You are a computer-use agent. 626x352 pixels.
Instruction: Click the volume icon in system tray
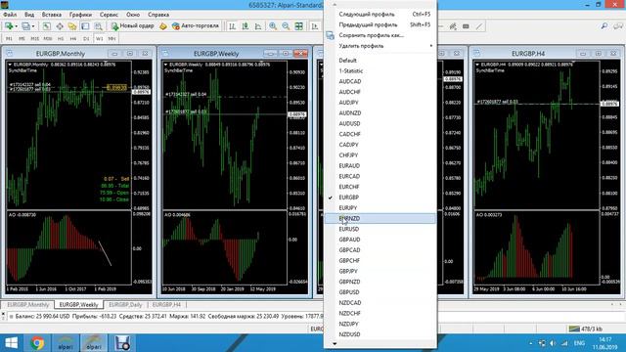pyautogui.click(x=553, y=343)
